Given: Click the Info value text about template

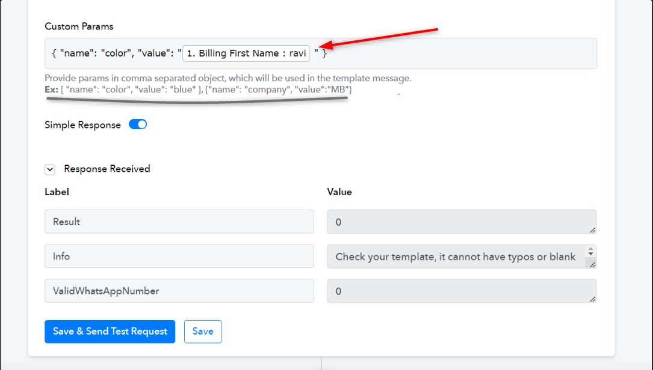Looking at the screenshot, I should click(456, 256).
